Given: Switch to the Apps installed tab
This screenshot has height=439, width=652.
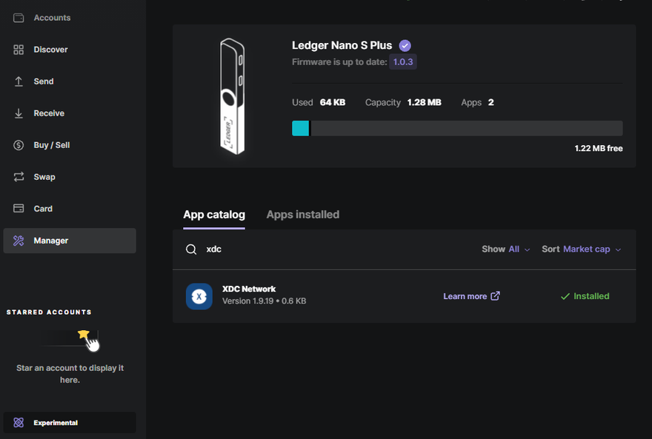Looking at the screenshot, I should [x=302, y=215].
